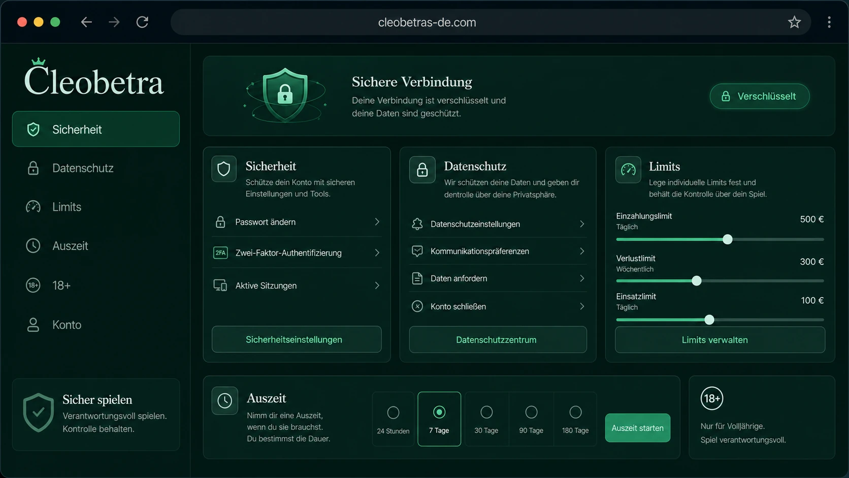This screenshot has width=849, height=478.
Task: Click the 300 € Verlustlimit value
Action: (x=811, y=262)
